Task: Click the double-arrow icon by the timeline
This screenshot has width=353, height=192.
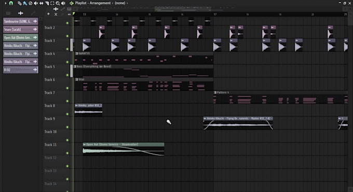Action: coord(69,14)
